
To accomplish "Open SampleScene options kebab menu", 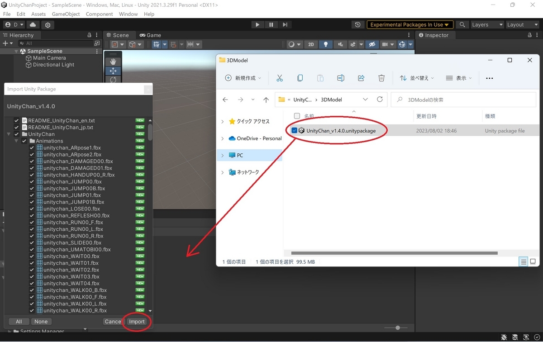I will (97, 52).
